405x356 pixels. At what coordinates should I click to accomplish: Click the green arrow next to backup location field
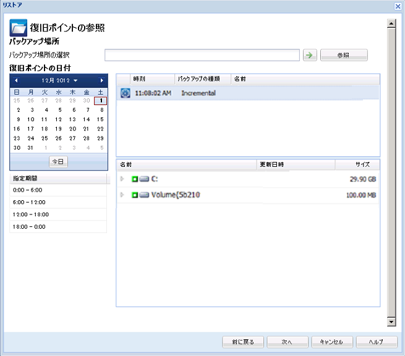point(310,56)
